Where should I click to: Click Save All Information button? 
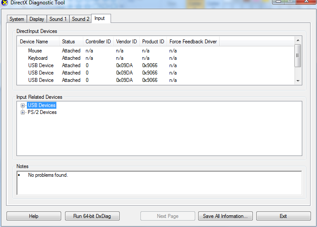pyautogui.click(x=225, y=216)
